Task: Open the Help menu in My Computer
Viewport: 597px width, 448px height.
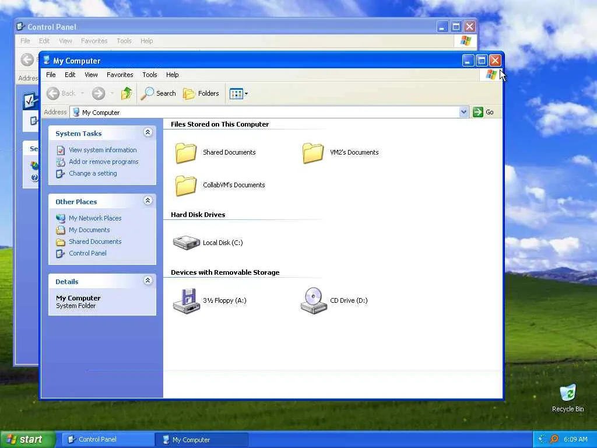Action: click(172, 75)
